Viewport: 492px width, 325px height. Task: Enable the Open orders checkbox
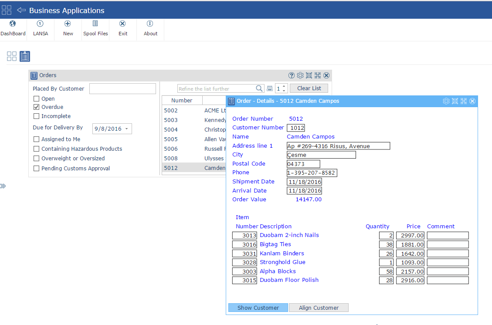37,99
